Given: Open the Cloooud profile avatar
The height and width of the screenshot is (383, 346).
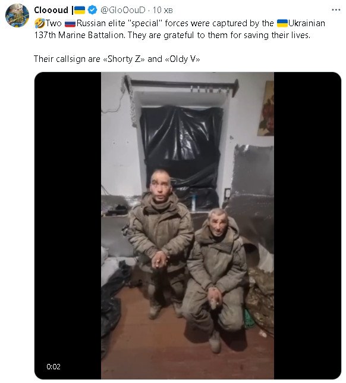Looking at the screenshot, I should click(17, 15).
